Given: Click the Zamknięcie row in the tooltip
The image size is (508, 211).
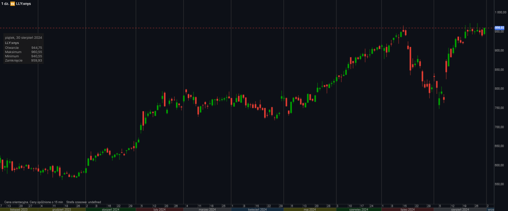Looking at the screenshot, I should 23,61.
